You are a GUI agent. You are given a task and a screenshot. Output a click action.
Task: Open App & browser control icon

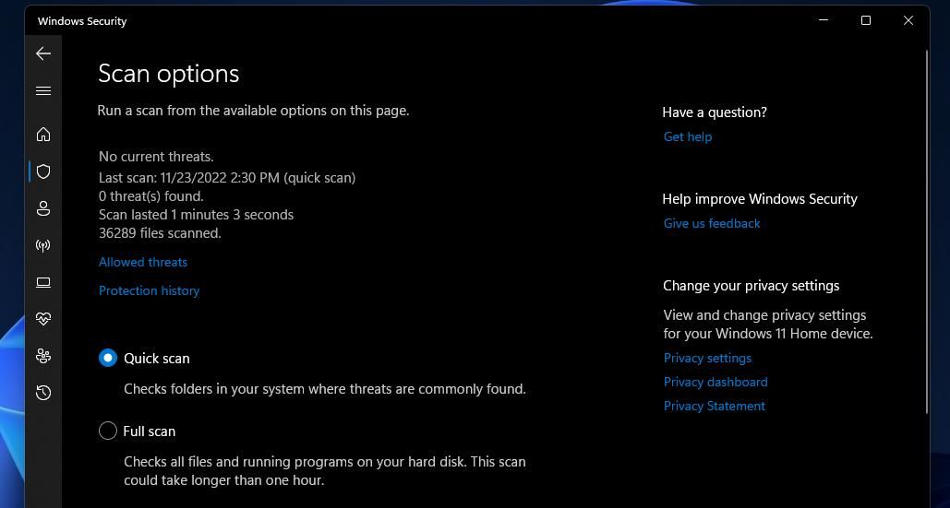(43, 282)
